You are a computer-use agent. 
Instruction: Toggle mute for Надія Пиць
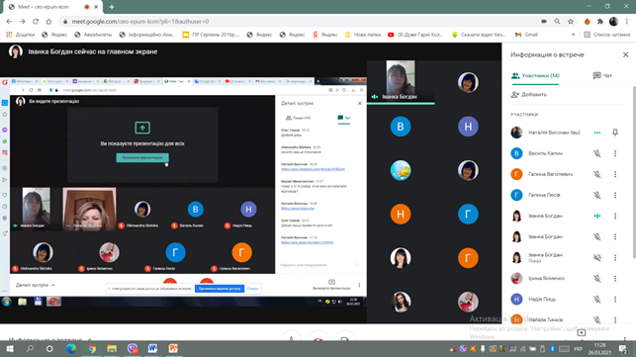(x=597, y=299)
